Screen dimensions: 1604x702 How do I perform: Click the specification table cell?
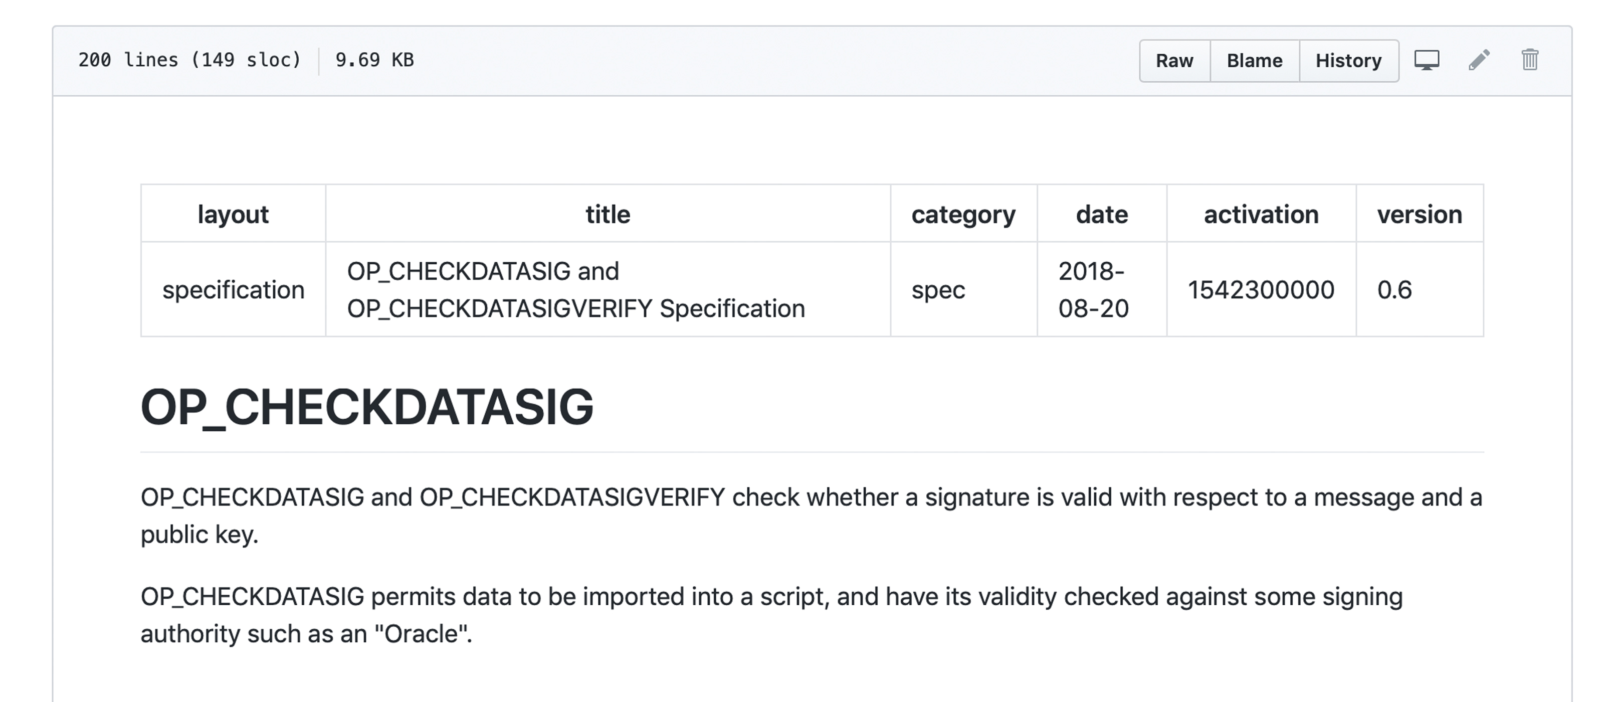tap(233, 290)
